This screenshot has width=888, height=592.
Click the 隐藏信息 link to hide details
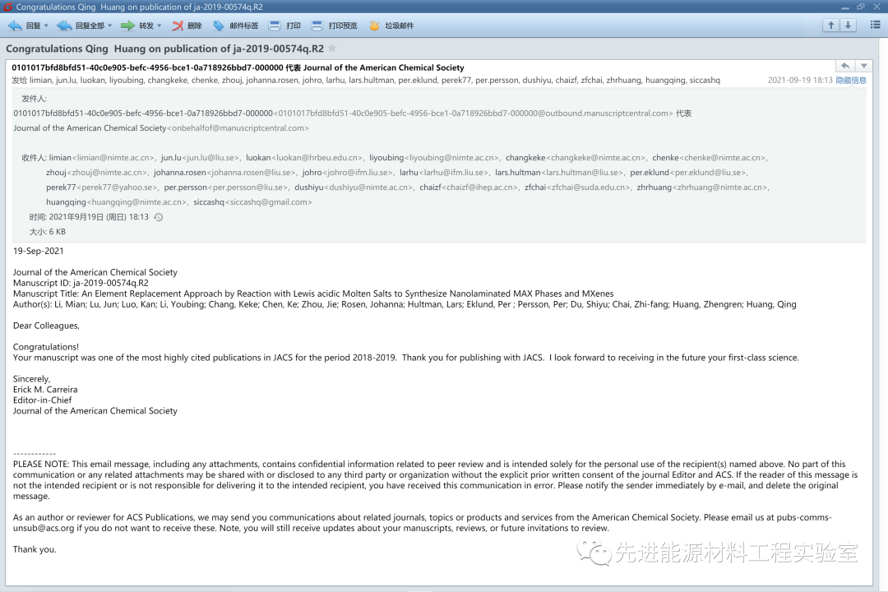pos(851,81)
